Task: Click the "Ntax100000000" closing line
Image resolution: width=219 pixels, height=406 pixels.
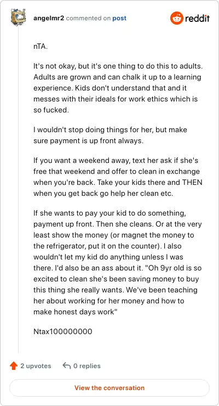Action: (63, 331)
